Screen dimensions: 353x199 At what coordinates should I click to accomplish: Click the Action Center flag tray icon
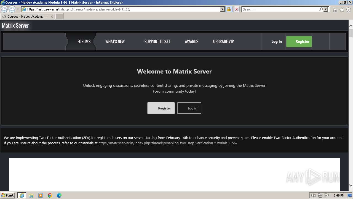327,195
